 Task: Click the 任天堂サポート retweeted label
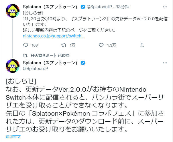point(50,55)
